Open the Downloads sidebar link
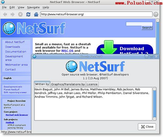The width and height of the screenshot is (163, 137). [13, 47]
